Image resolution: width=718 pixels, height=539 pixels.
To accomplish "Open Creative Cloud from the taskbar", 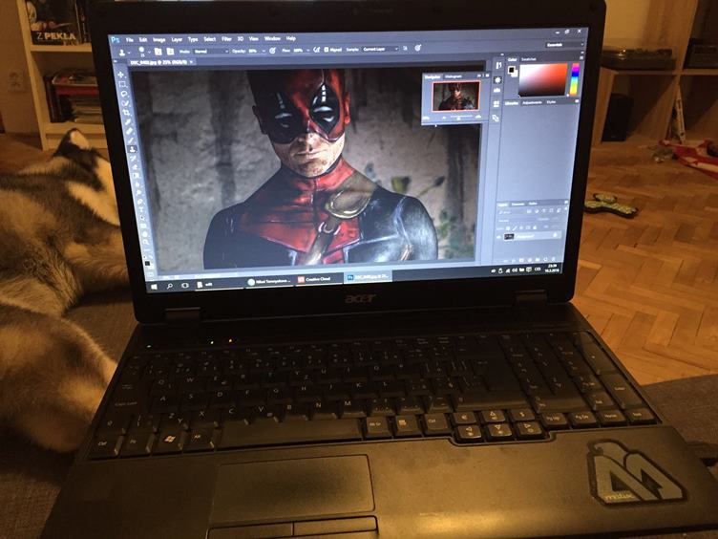I will [x=318, y=279].
